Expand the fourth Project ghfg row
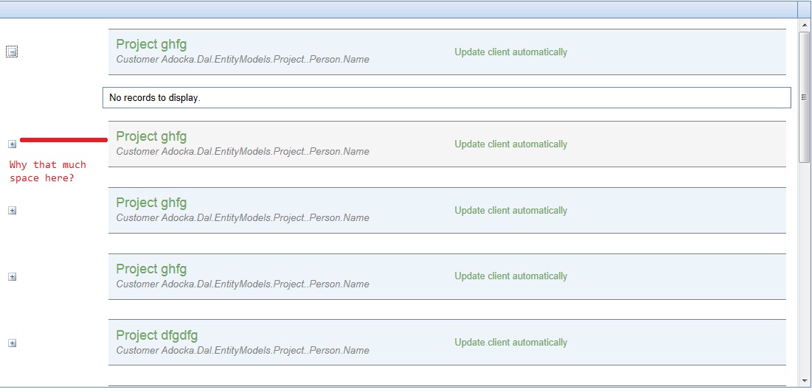 coord(13,276)
